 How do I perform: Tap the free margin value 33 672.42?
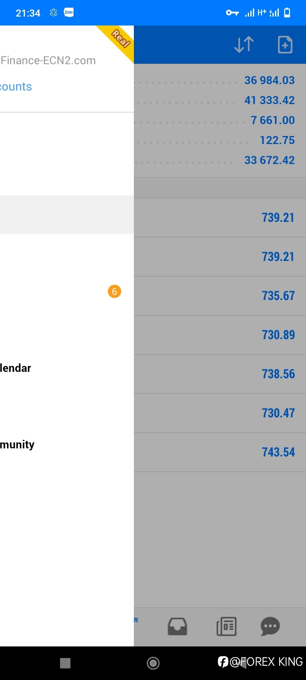pyautogui.click(x=269, y=160)
